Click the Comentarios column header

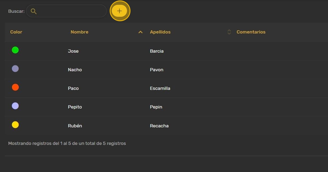pyautogui.click(x=251, y=32)
